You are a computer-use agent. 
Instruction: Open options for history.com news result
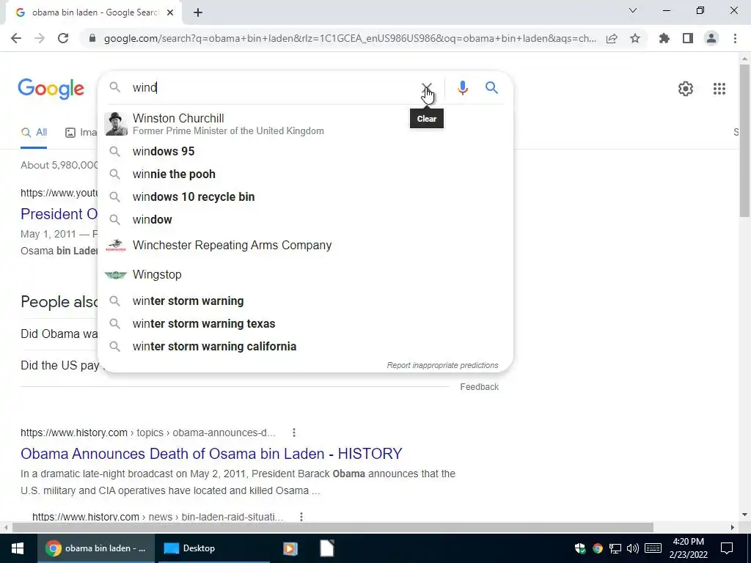[301, 517]
